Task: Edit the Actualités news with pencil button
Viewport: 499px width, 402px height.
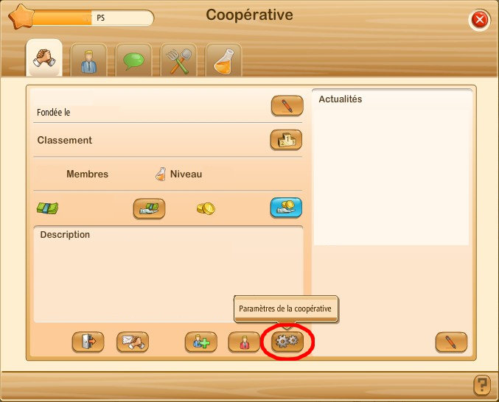Action: (451, 342)
